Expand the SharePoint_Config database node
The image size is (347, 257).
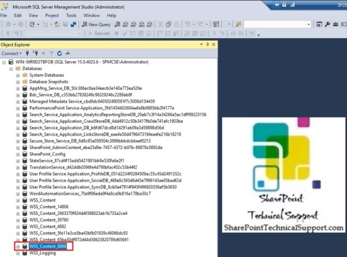click(x=18, y=154)
